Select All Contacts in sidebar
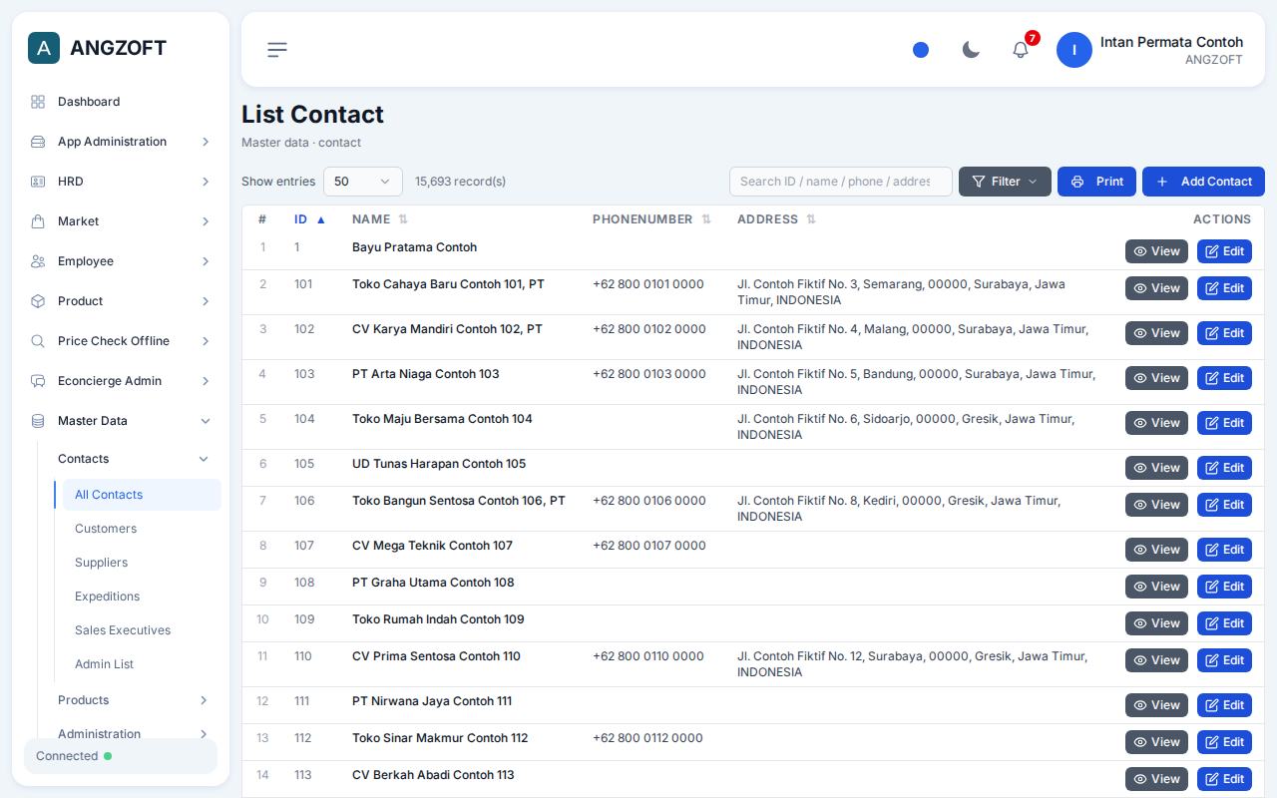This screenshot has height=798, width=1277. (142, 495)
